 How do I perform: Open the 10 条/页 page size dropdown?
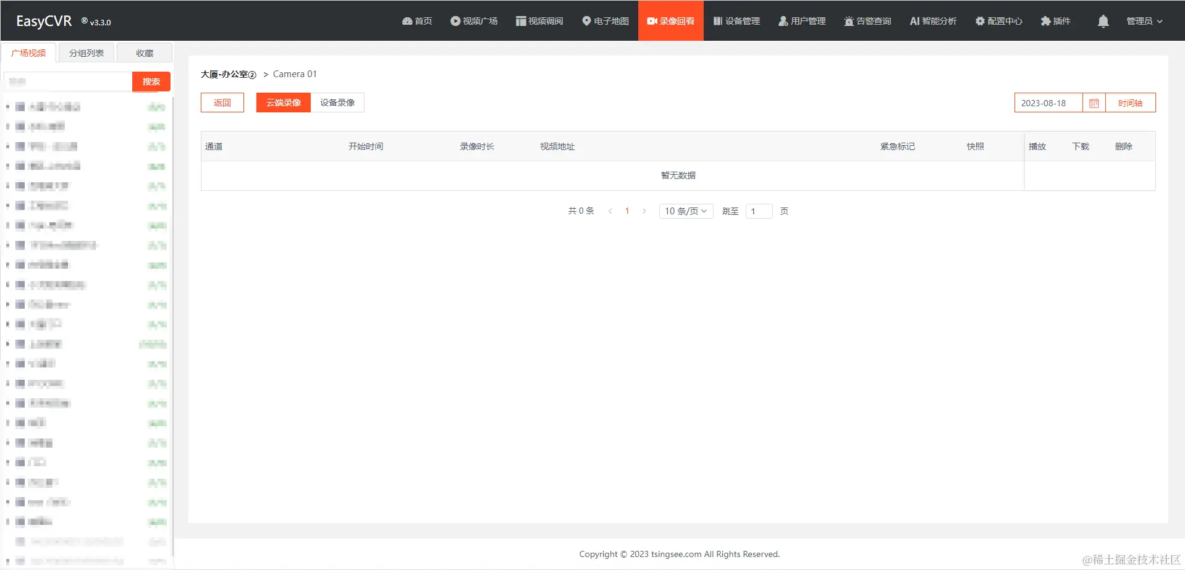[x=685, y=211]
